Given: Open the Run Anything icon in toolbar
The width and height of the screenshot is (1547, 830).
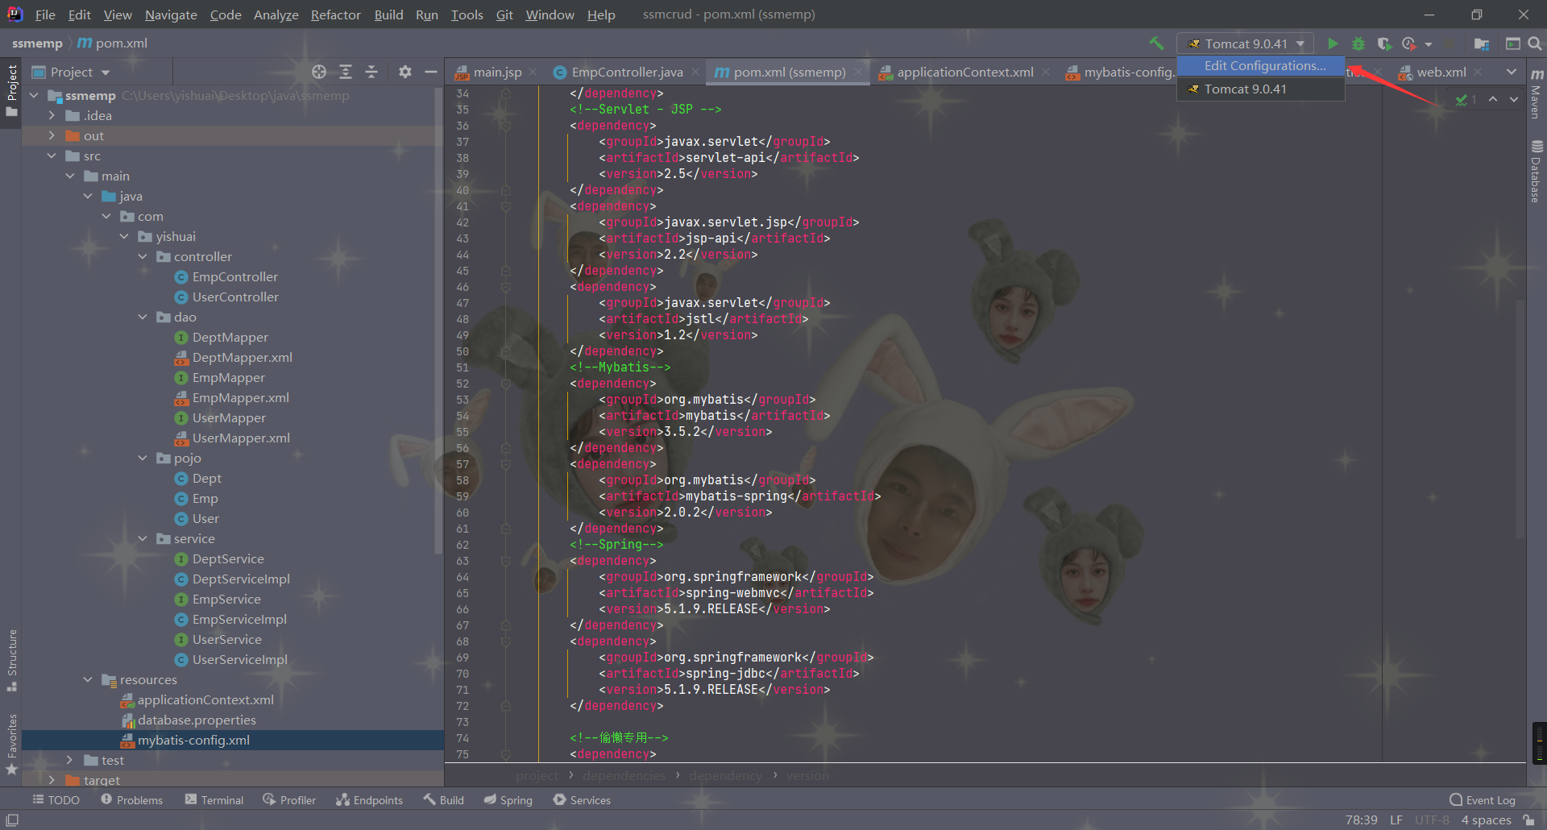Looking at the screenshot, I should pos(1513,44).
